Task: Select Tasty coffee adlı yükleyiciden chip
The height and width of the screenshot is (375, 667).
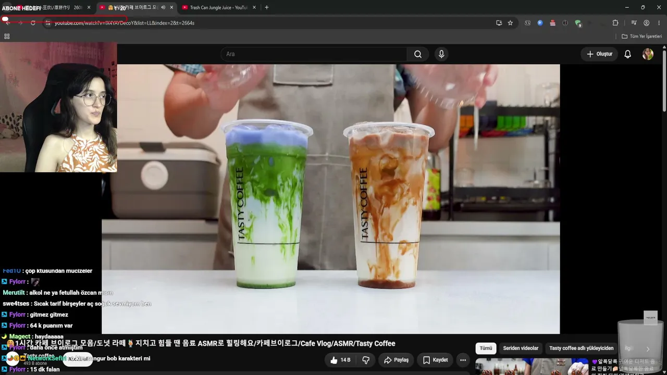Action: 581,348
